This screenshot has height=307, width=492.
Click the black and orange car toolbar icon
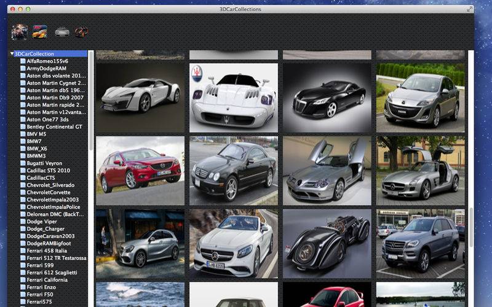click(x=81, y=32)
